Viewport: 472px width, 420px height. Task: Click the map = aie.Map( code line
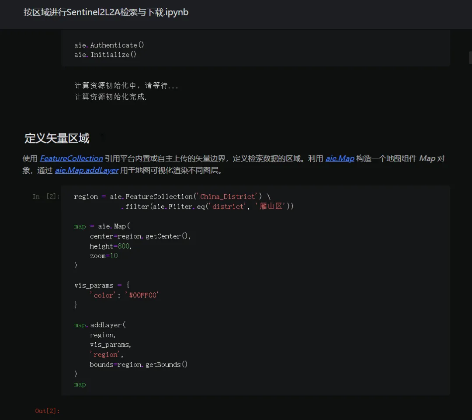coord(102,226)
